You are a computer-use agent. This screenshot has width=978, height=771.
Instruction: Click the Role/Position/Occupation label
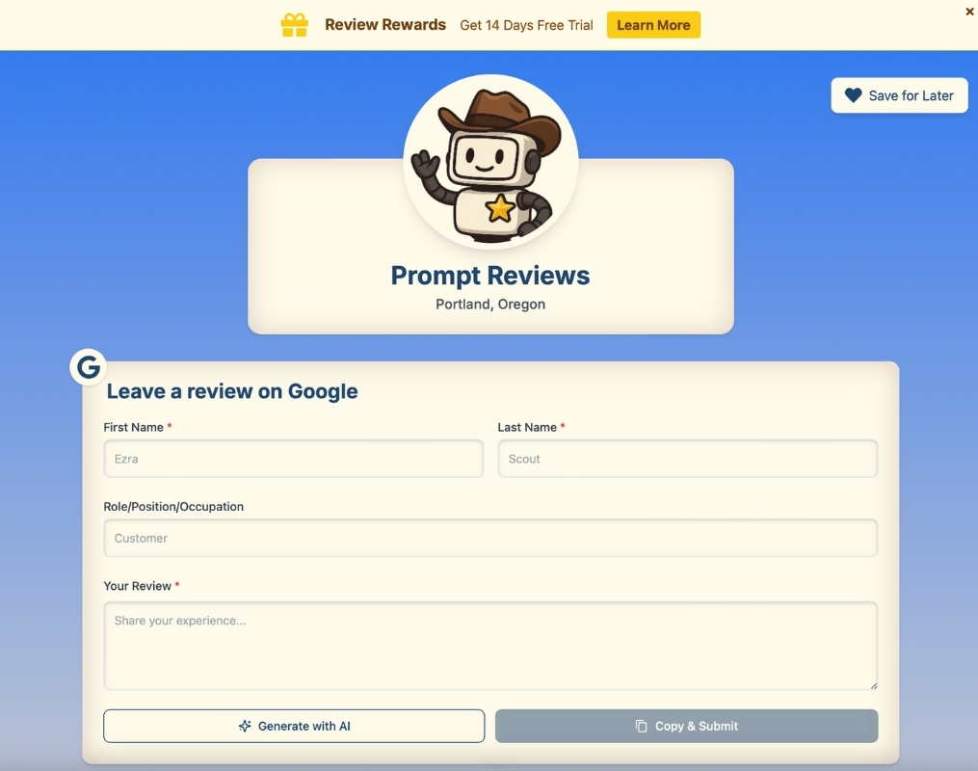click(x=173, y=507)
